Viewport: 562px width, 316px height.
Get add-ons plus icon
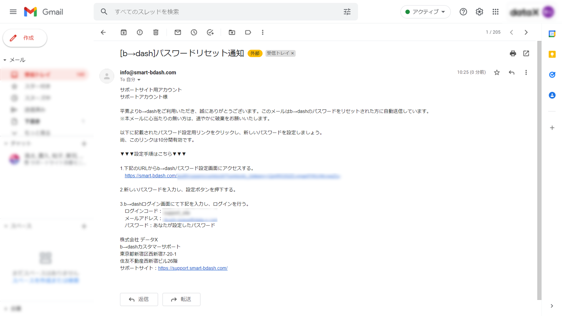click(552, 128)
